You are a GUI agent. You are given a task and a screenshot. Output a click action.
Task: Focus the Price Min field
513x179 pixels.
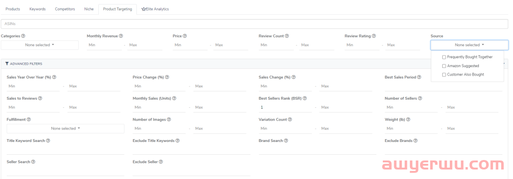coord(190,45)
